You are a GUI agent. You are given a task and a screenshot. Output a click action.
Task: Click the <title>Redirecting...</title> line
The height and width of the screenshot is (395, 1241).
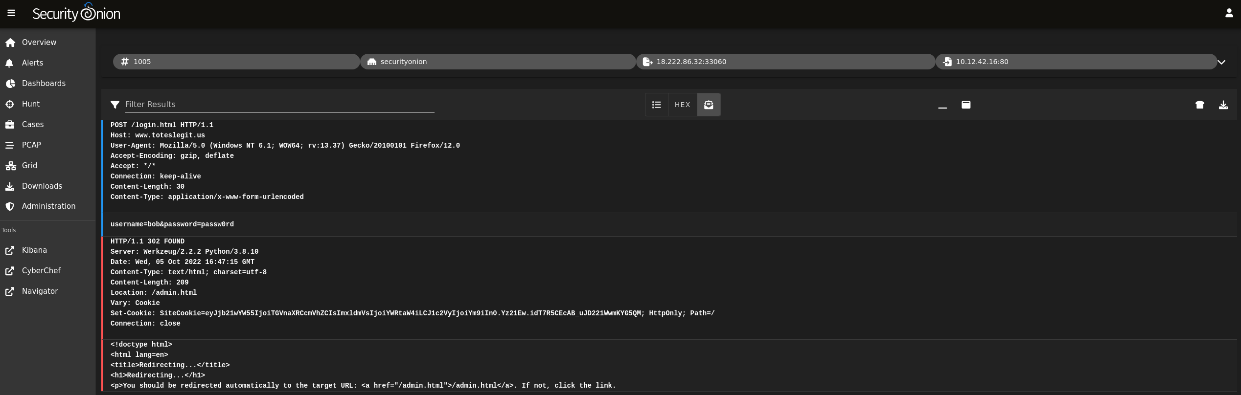(x=170, y=365)
